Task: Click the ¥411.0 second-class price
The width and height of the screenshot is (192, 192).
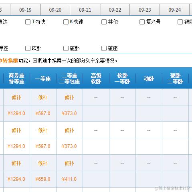Action: pos(69,179)
